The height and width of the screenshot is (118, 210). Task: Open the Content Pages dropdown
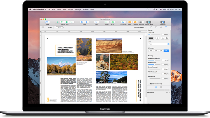(x=140, y=27)
